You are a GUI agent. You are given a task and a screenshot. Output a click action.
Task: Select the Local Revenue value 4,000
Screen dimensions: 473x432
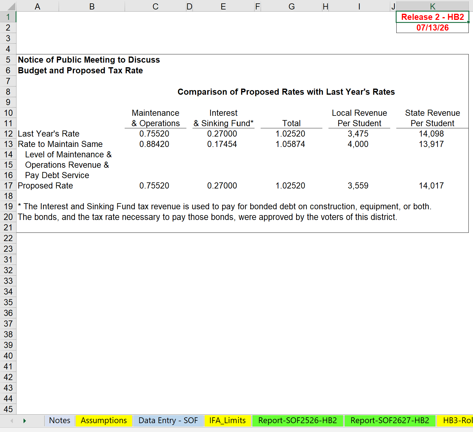click(x=358, y=144)
